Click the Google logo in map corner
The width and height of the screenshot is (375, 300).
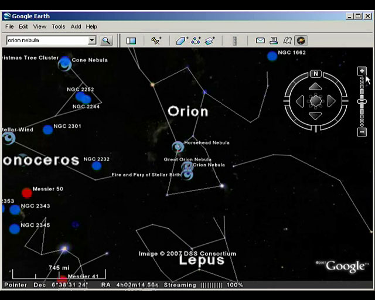click(x=342, y=266)
